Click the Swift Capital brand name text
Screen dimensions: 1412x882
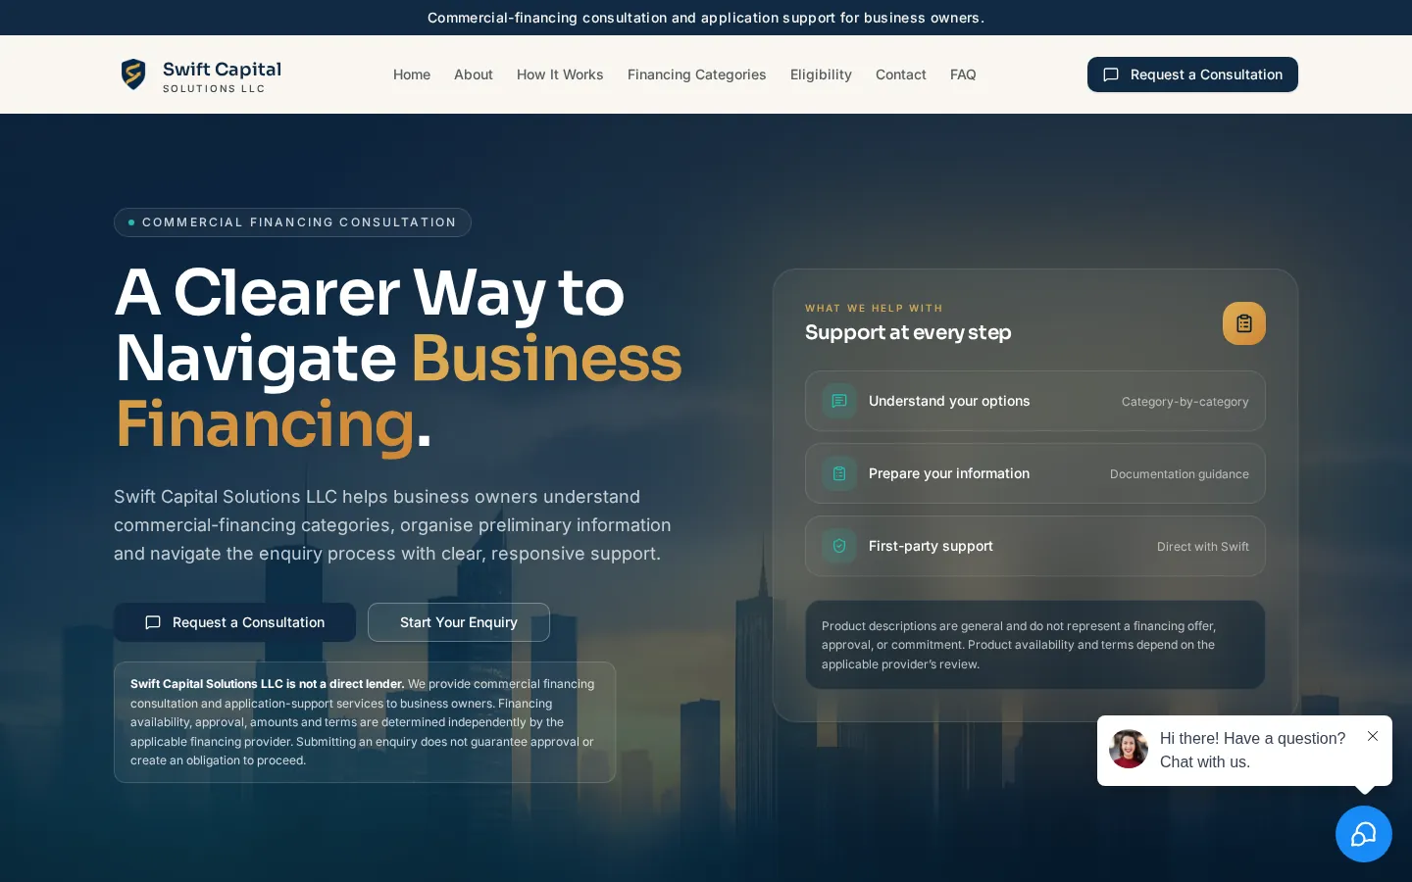[x=222, y=69]
